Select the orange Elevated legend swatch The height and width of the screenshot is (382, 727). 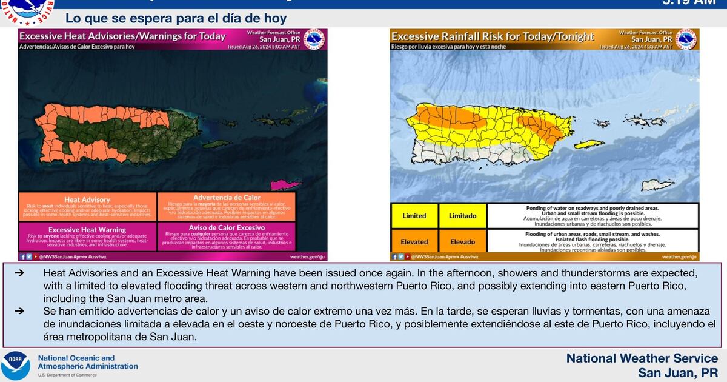click(414, 241)
